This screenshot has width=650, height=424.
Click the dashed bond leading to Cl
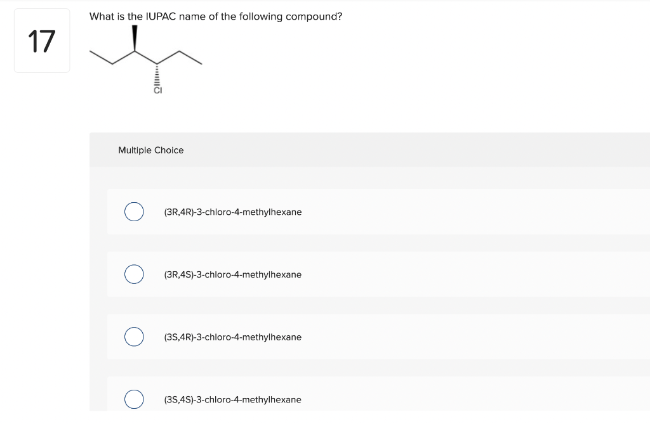(157, 75)
